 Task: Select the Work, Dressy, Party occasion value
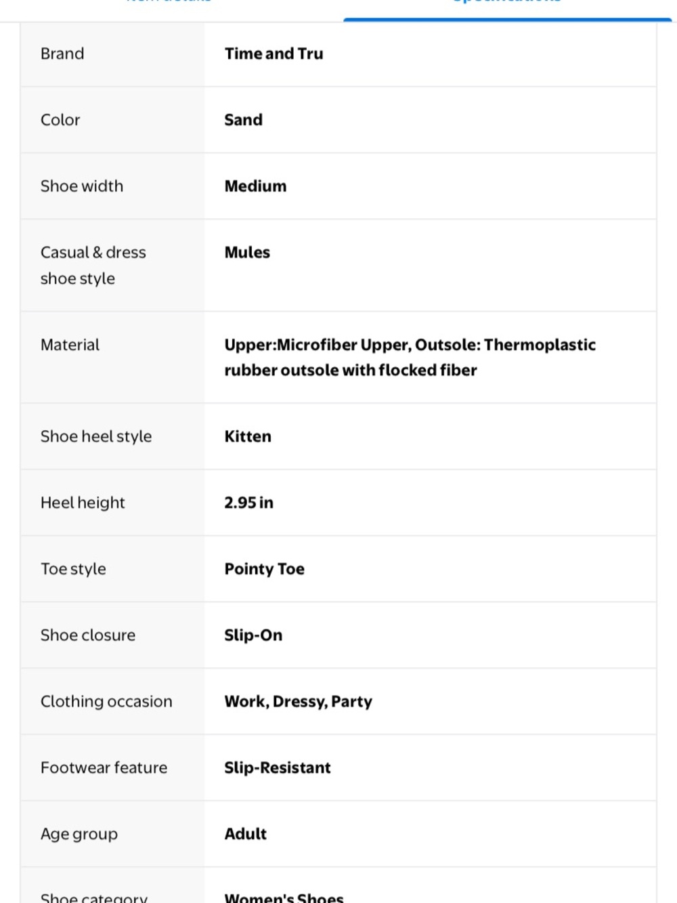[299, 702]
